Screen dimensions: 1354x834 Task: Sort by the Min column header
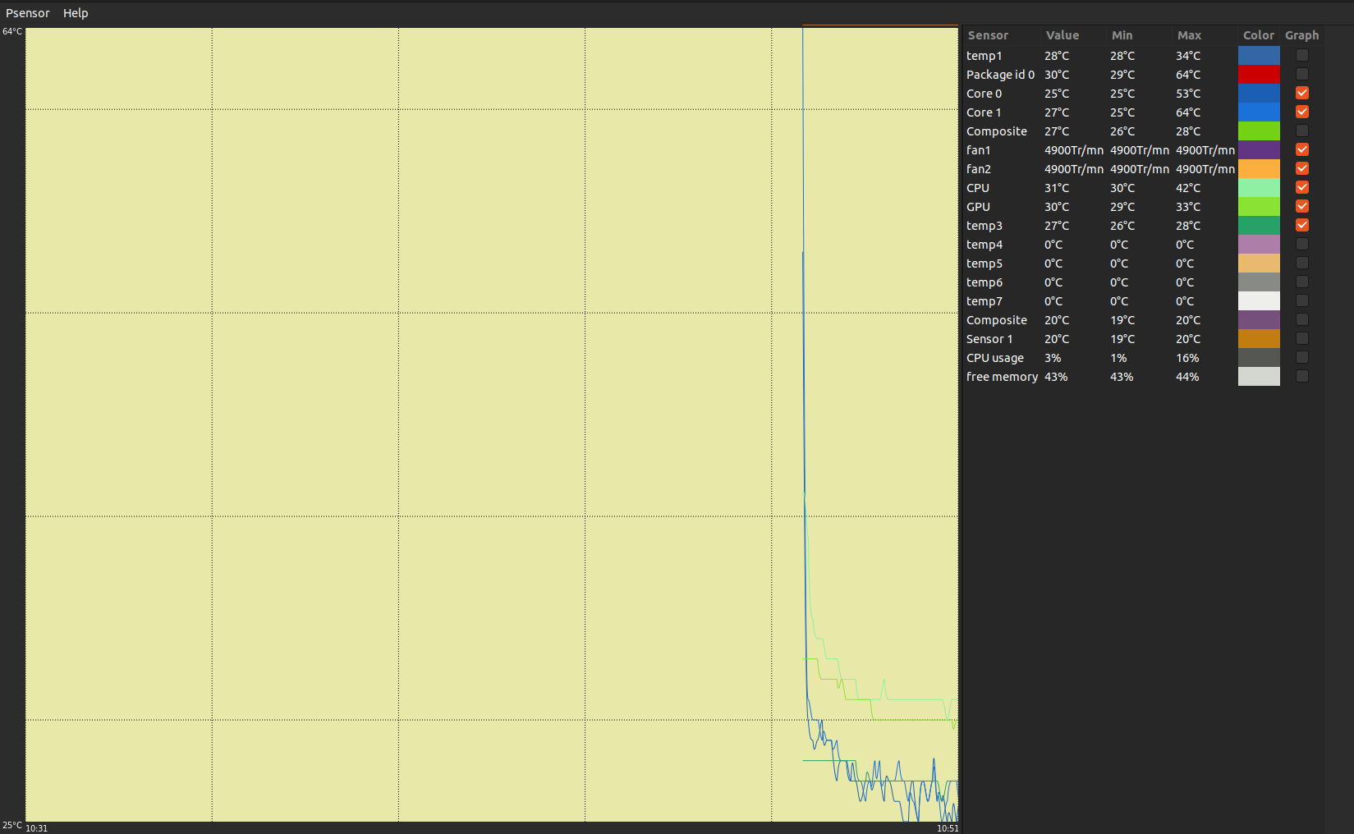[1122, 35]
